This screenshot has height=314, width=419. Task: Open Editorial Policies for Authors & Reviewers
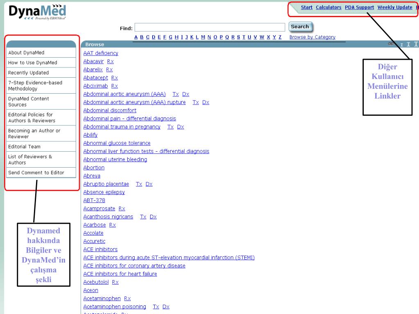[x=41, y=117]
